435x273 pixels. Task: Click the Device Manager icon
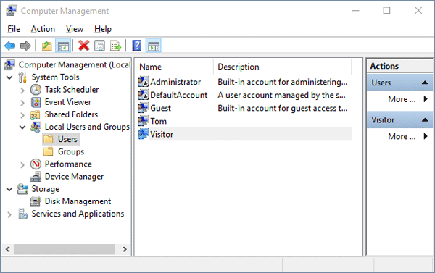[x=36, y=177]
